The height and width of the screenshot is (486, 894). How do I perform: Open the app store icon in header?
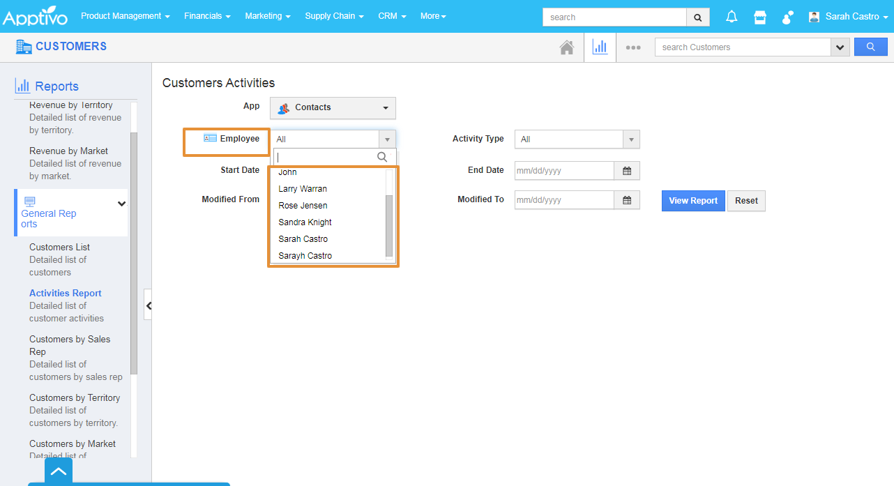[x=760, y=17]
